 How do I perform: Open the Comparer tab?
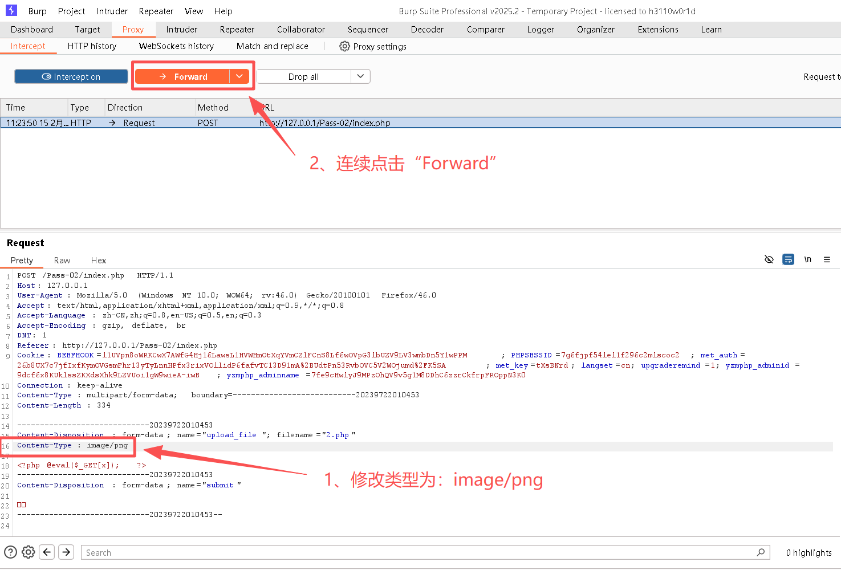pos(486,30)
